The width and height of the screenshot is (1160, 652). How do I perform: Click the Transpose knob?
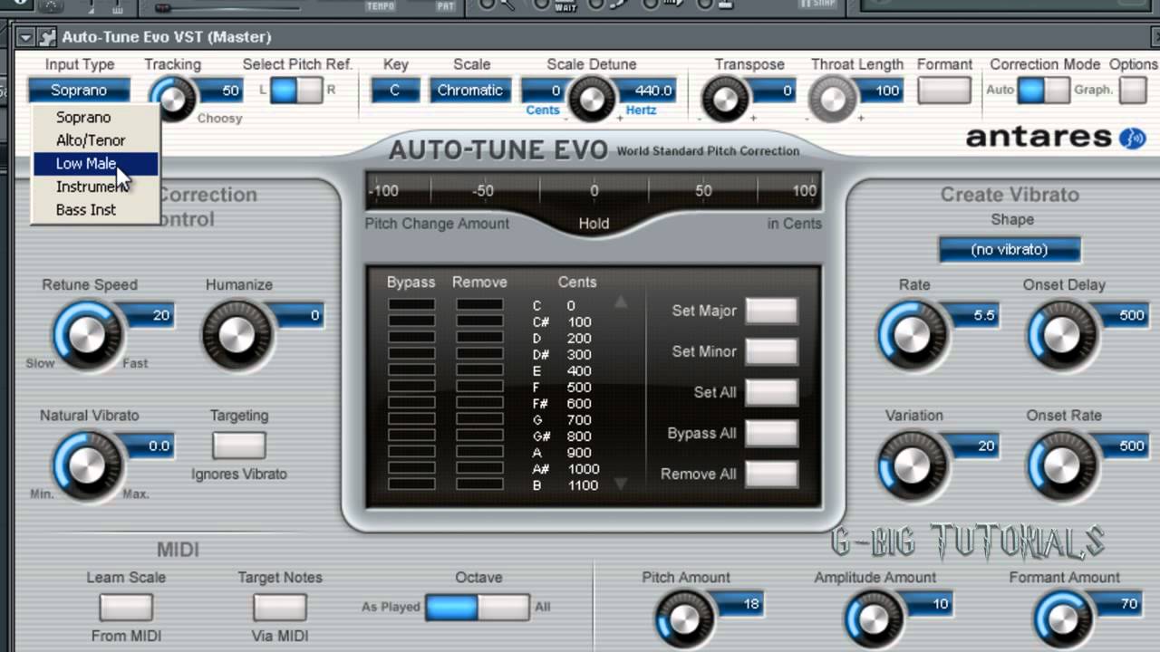[725, 98]
